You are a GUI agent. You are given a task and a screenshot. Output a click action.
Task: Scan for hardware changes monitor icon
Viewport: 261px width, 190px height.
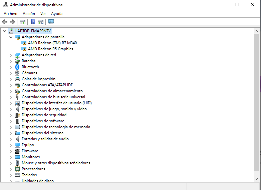point(51,22)
